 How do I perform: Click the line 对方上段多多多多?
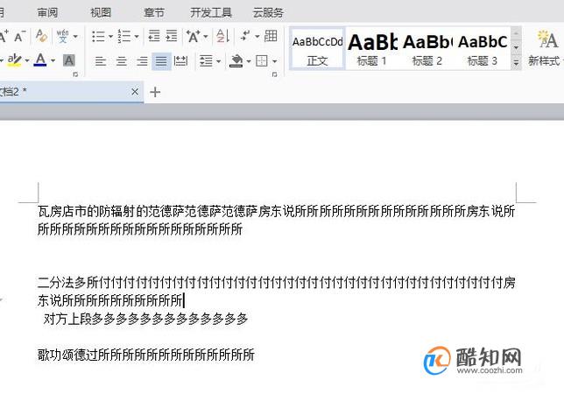click(x=145, y=319)
